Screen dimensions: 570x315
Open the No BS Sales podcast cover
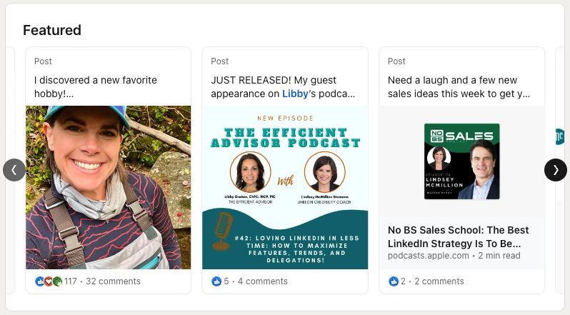point(461,161)
